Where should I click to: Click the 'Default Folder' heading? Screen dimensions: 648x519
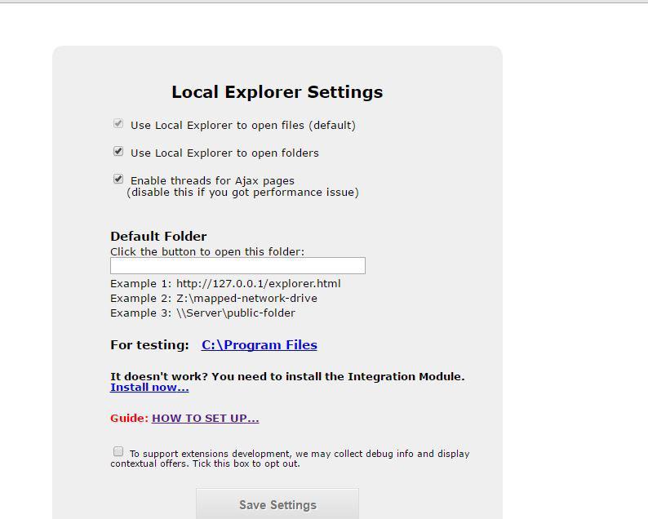(x=158, y=237)
